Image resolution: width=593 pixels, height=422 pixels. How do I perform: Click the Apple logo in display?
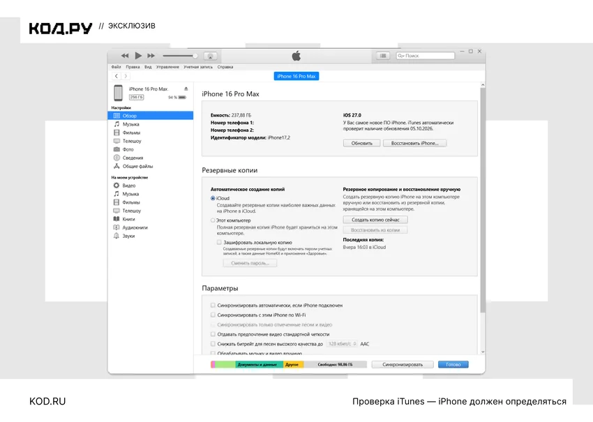pyautogui.click(x=296, y=56)
